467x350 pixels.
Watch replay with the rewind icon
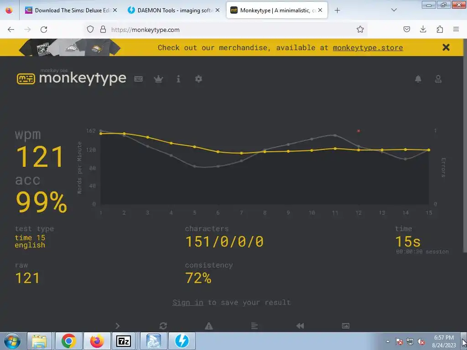click(x=300, y=326)
